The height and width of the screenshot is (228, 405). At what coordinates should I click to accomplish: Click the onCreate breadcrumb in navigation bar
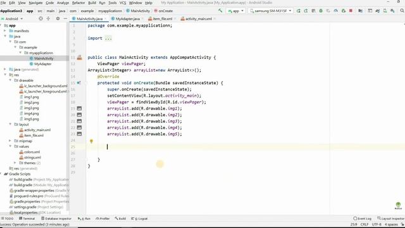(x=163, y=11)
